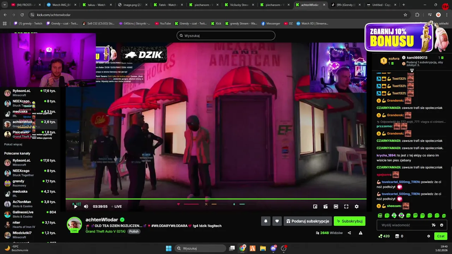The image size is (452, 254).
Task: Open Chrome apps grid in bookmarks bar
Action: coord(5,24)
